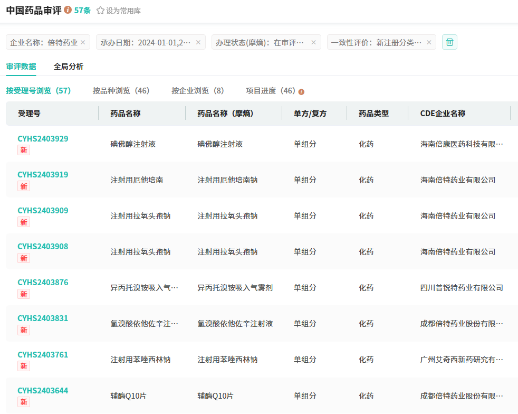Click the 新 badge under CYHS2403919
Image resolution: width=518 pixels, height=414 pixels.
coord(24,186)
